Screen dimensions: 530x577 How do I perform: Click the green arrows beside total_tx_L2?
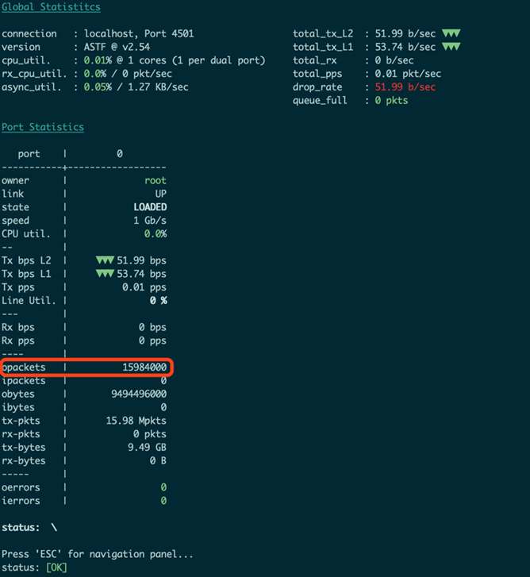451,33
